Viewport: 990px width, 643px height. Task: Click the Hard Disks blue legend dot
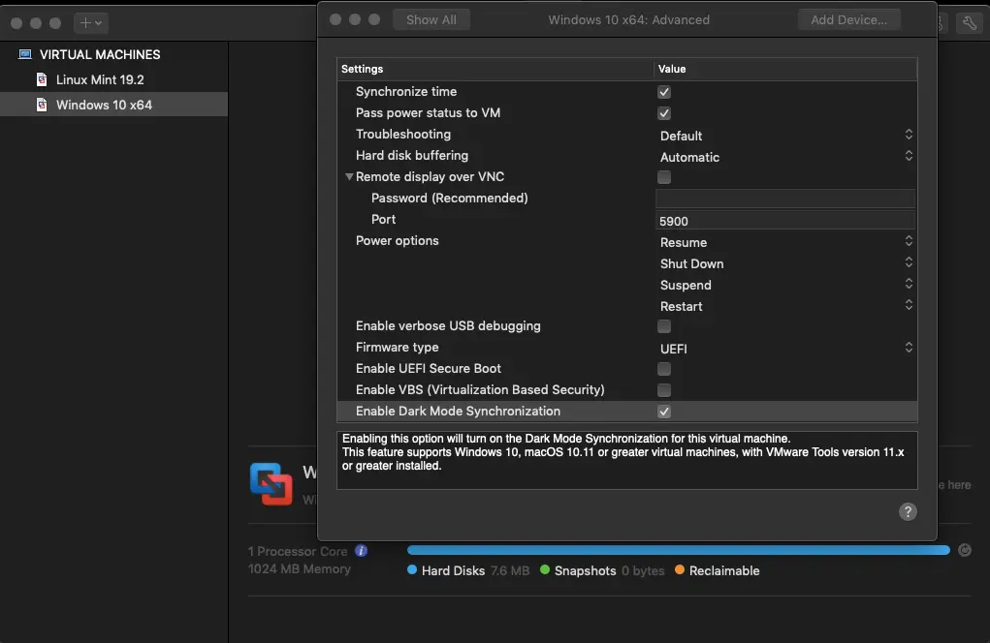tap(411, 570)
